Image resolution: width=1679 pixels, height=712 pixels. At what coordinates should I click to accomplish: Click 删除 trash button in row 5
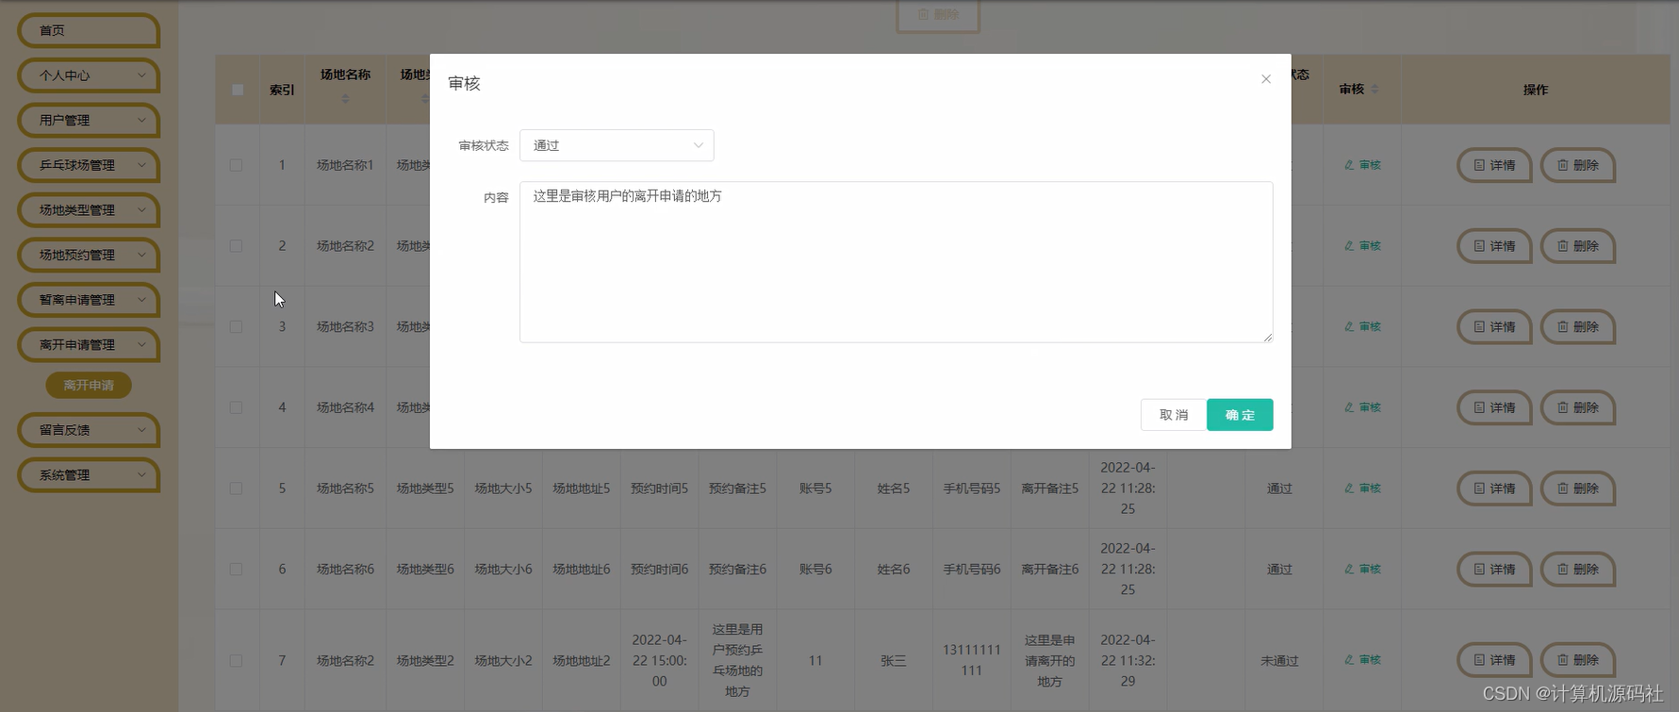pos(1577,488)
